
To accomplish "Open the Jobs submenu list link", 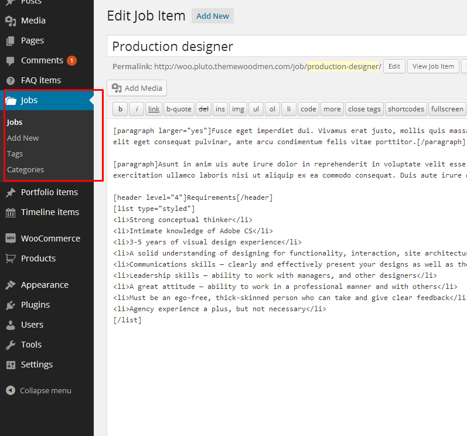I will pos(15,122).
